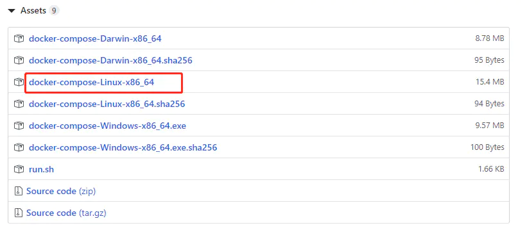The height and width of the screenshot is (246, 527).
Task: Download docker-compose-Linux-x86_64 binary
Action: pyautogui.click(x=91, y=82)
